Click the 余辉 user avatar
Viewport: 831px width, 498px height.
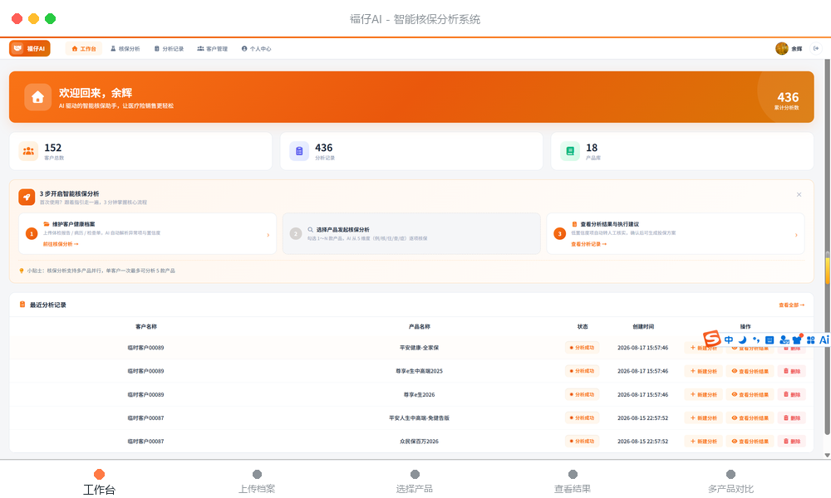782,49
